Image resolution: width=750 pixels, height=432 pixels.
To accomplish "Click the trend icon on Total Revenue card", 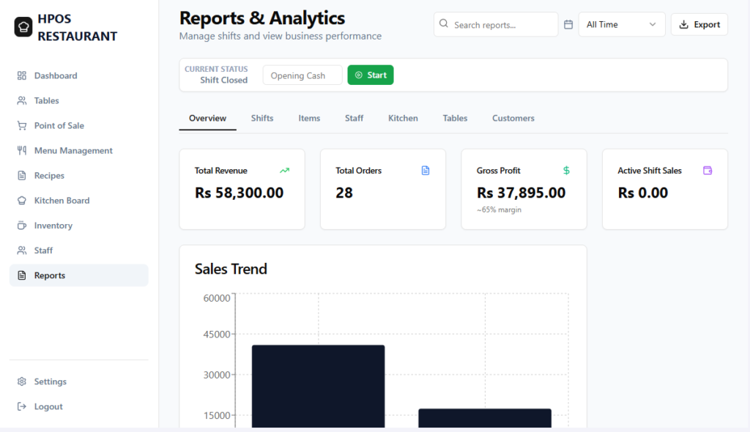I will [284, 171].
